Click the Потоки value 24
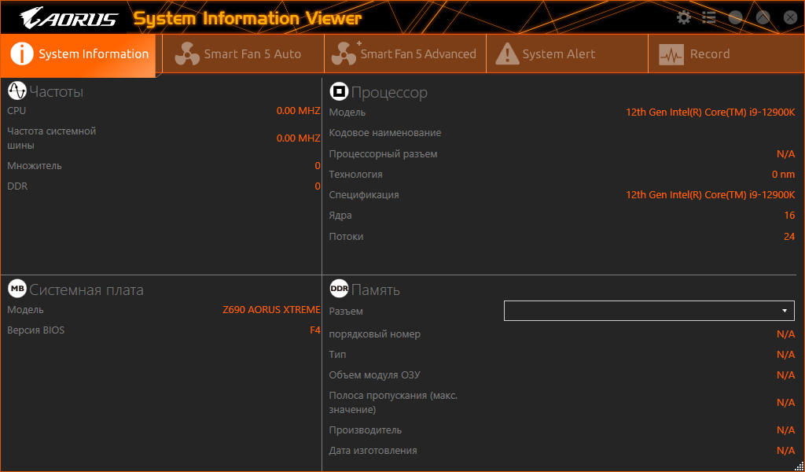 (789, 237)
